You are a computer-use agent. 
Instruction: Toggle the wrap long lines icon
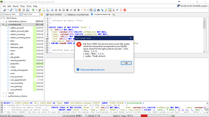117,10
